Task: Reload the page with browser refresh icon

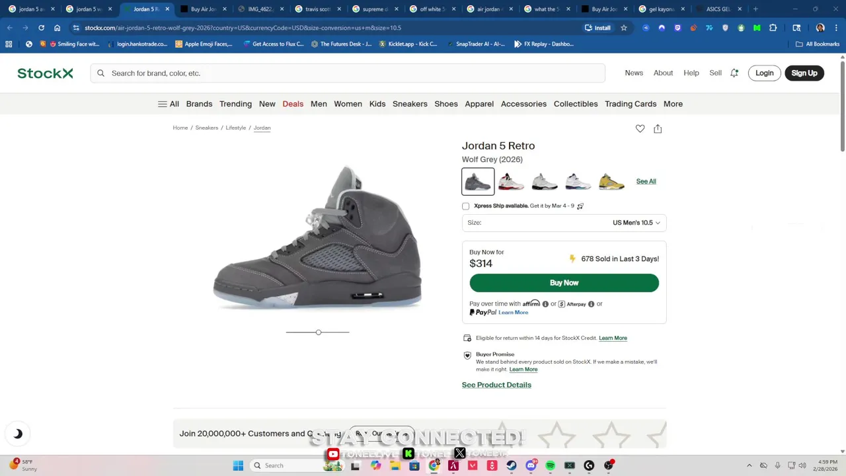Action: [41, 28]
